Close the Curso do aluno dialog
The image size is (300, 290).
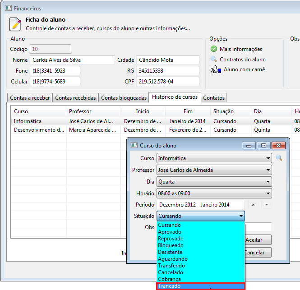tap(279, 146)
